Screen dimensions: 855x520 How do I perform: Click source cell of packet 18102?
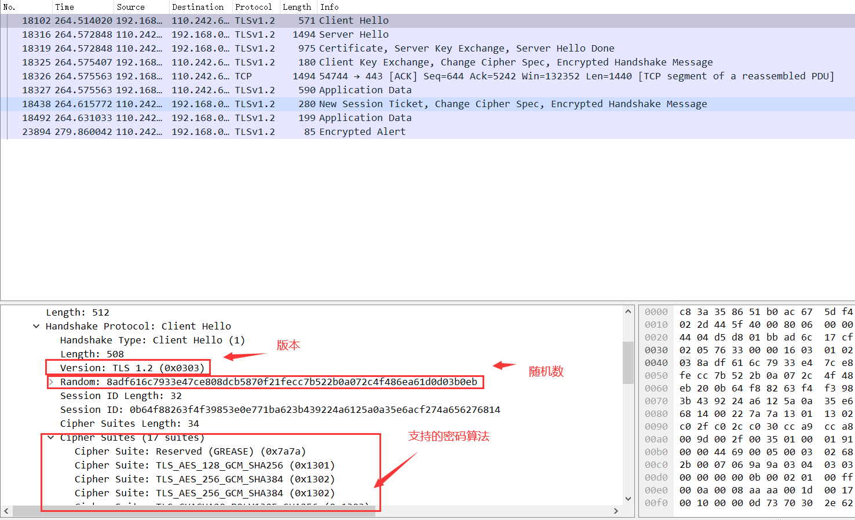(x=139, y=21)
